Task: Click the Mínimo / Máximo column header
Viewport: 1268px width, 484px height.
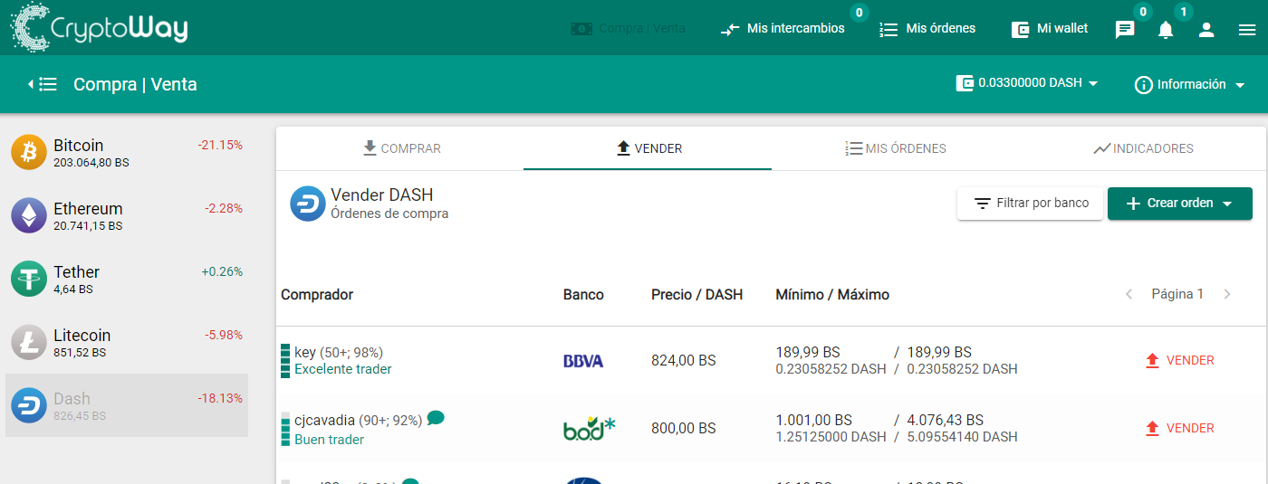Action: pos(832,295)
